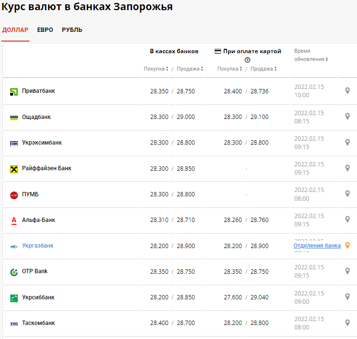This screenshot has width=357, height=339.
Task: Sort by cash desk Покупка column
Action: point(156,69)
